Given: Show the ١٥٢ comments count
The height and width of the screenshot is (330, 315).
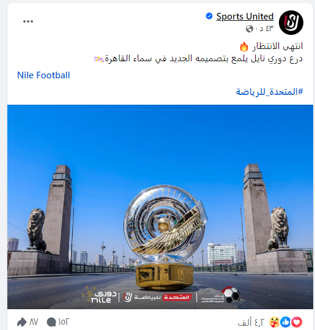Looking at the screenshot, I should pos(64,322).
